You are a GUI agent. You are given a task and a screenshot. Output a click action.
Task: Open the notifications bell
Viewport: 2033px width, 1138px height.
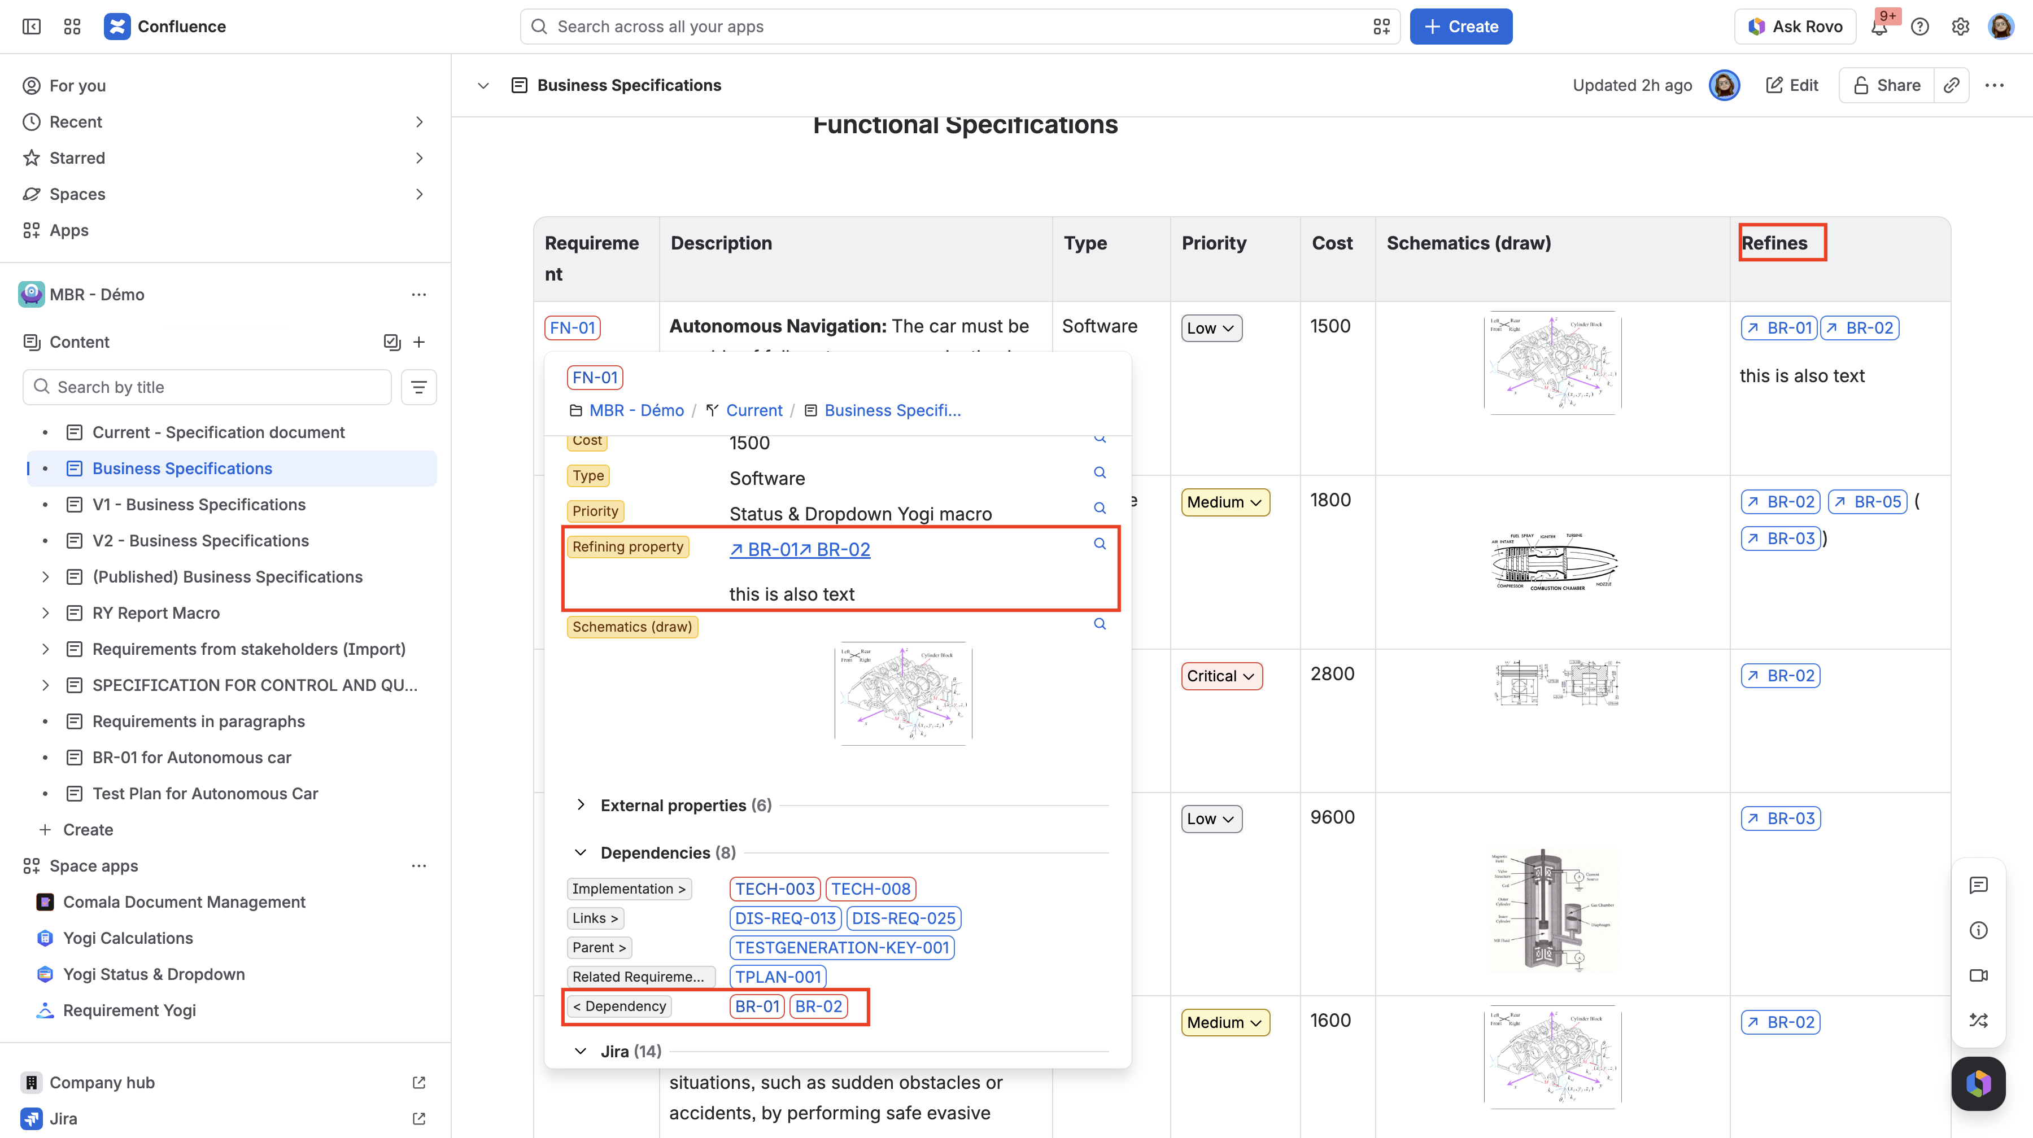pyautogui.click(x=1879, y=27)
